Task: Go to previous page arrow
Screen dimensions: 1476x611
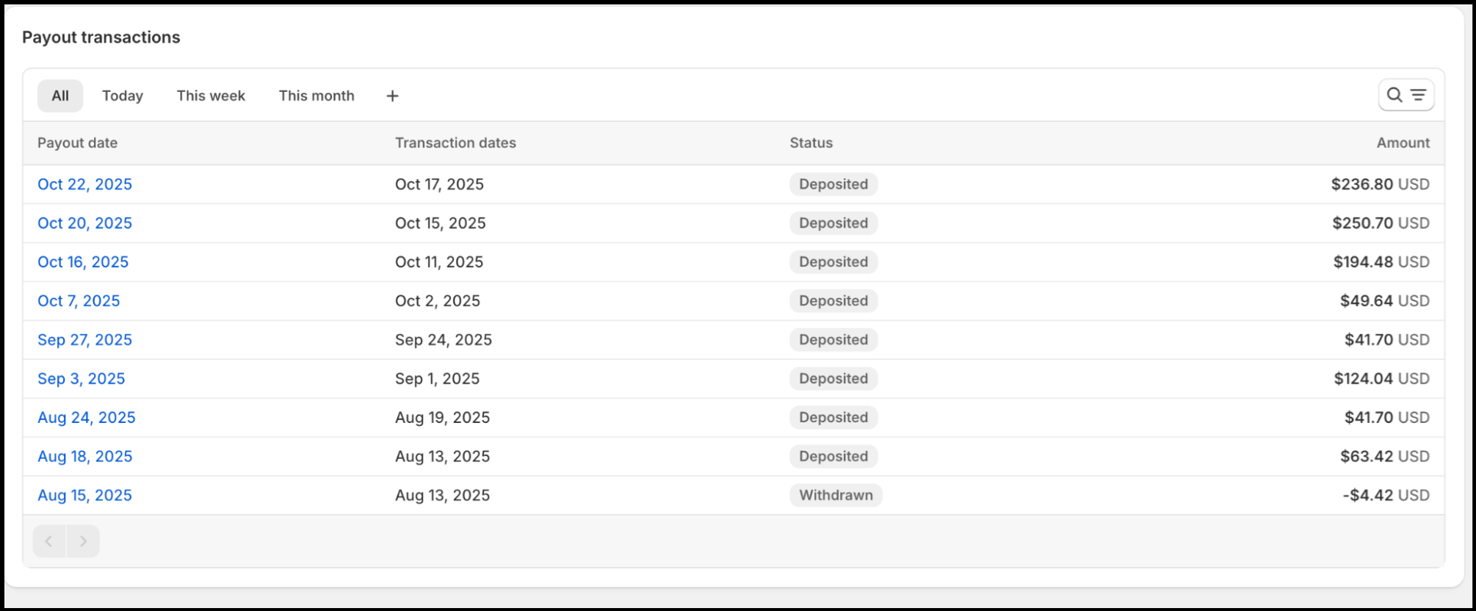Action: point(49,541)
